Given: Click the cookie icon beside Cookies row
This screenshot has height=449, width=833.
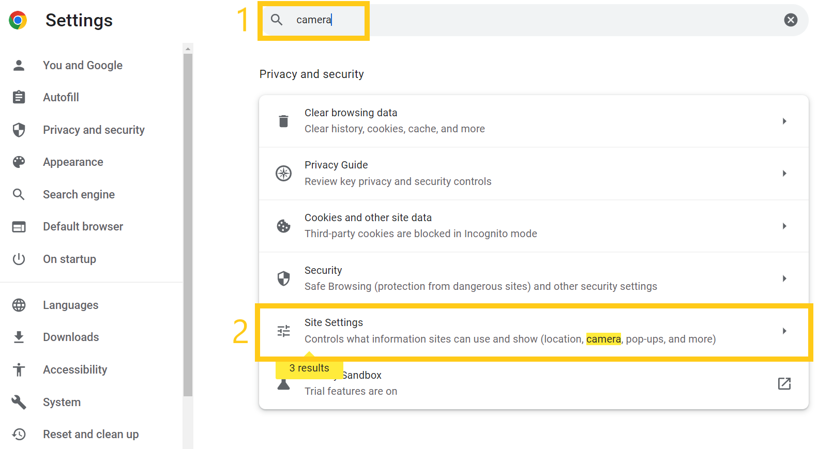Looking at the screenshot, I should 283,226.
